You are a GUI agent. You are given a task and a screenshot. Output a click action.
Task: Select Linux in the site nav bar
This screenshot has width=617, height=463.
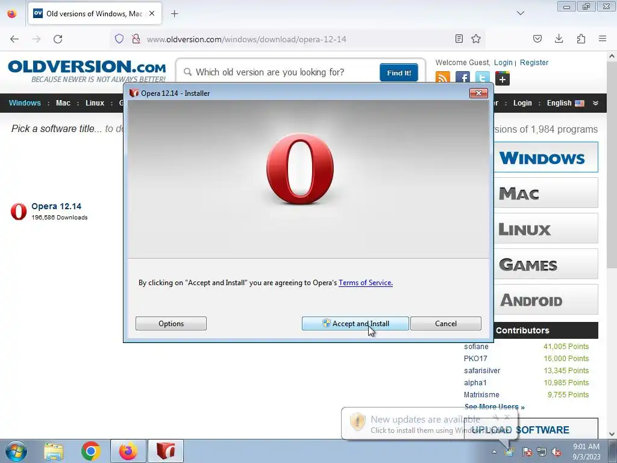(x=95, y=103)
